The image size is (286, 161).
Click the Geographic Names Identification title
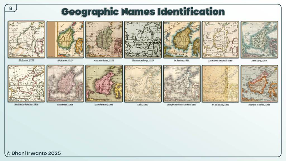[x=143, y=12]
